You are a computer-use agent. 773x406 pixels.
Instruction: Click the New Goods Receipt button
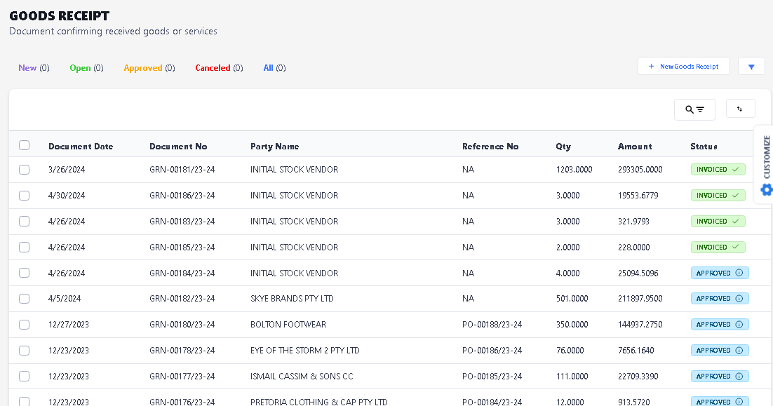[683, 67]
